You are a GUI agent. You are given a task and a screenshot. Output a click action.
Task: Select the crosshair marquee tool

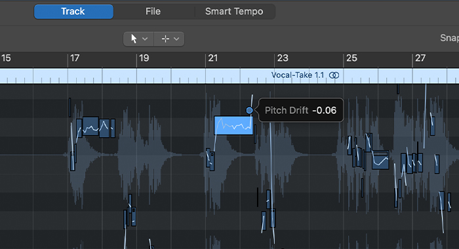coord(165,39)
